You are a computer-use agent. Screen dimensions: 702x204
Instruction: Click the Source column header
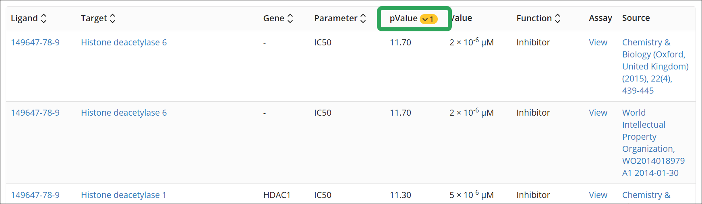pyautogui.click(x=636, y=18)
